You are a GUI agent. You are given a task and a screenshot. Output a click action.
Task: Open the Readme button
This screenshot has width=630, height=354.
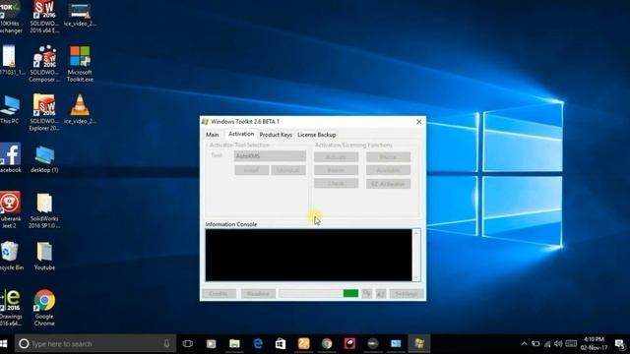tap(258, 294)
